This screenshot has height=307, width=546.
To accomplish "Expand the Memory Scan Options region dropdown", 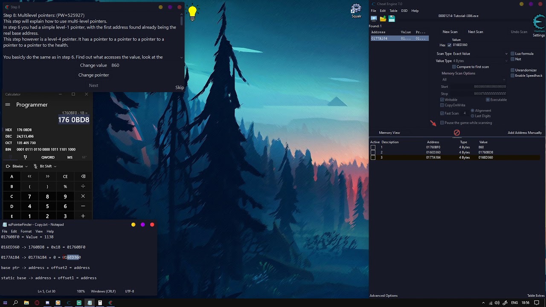I will coord(473,79).
